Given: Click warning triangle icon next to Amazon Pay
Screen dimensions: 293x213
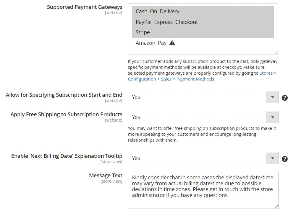Looking at the screenshot, I should 172,43.
